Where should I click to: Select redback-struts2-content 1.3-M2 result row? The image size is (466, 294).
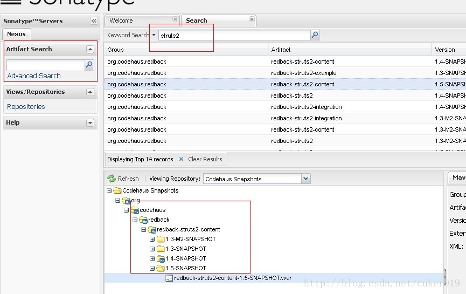[285, 129]
